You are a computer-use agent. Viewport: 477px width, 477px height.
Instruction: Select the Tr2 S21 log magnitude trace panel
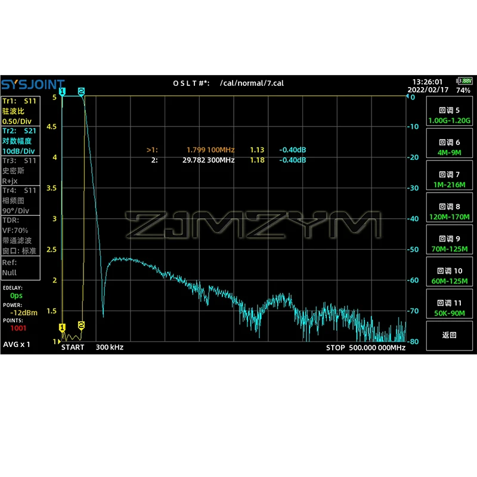20,141
